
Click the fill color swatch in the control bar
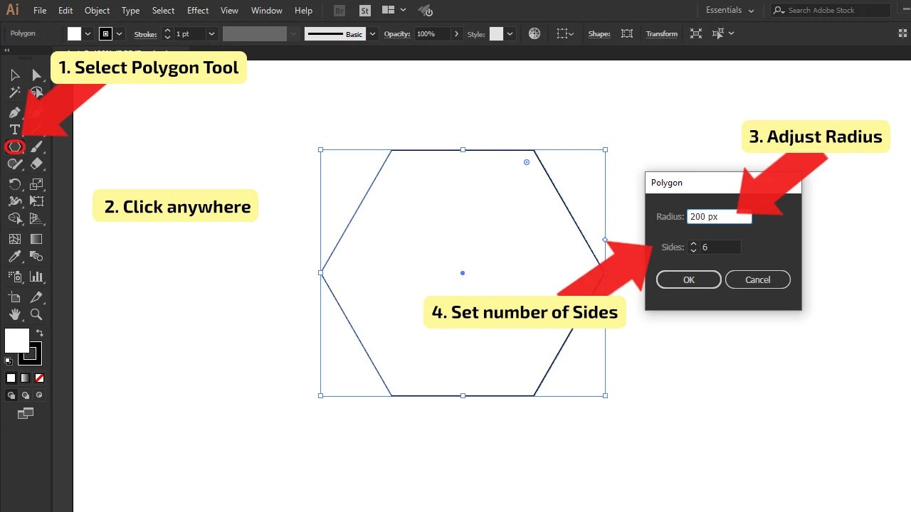(x=76, y=33)
